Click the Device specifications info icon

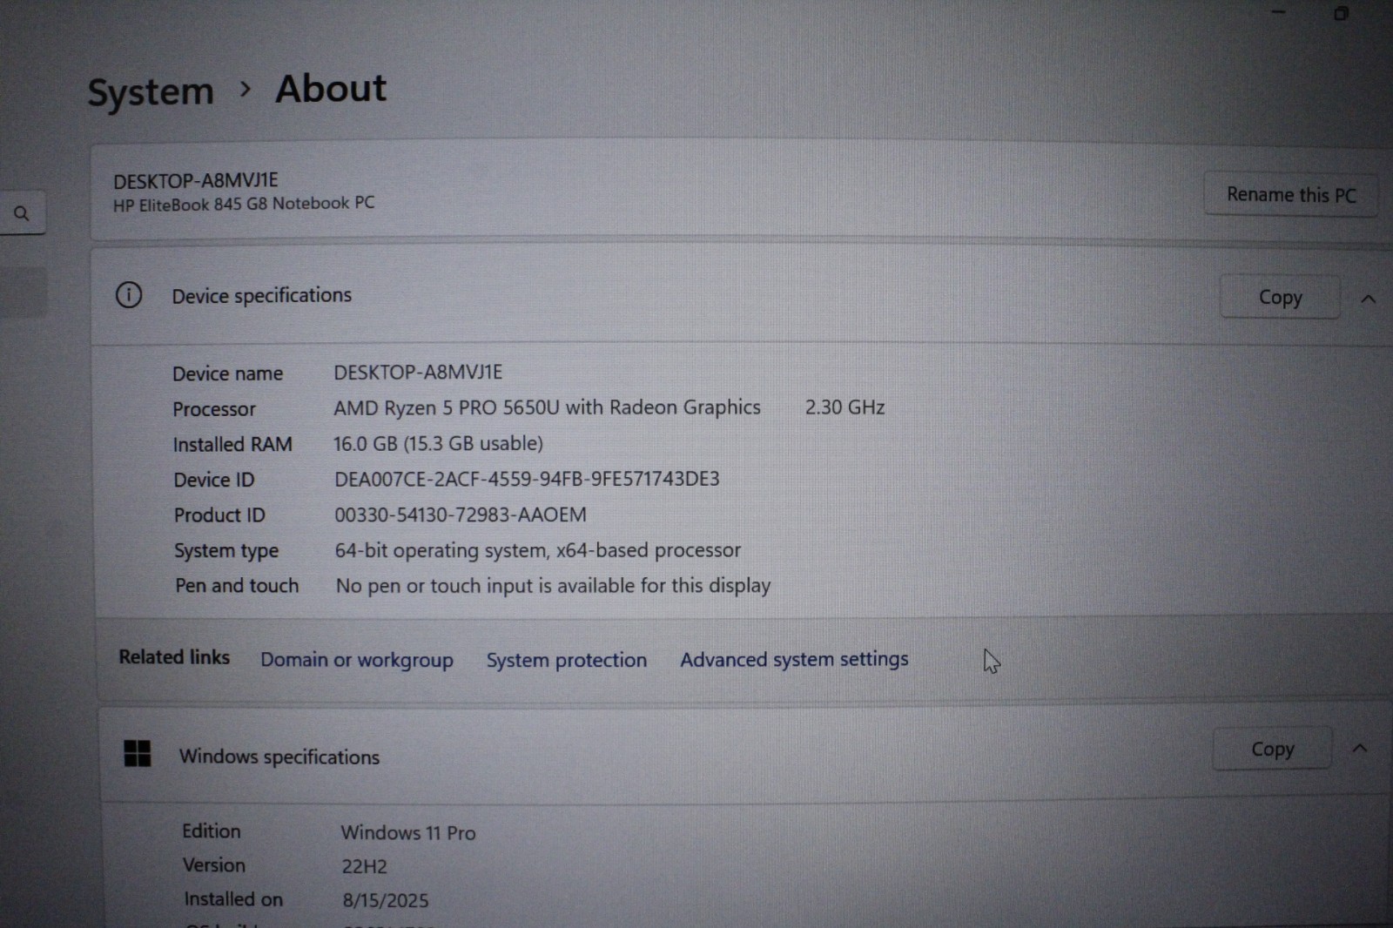(129, 295)
